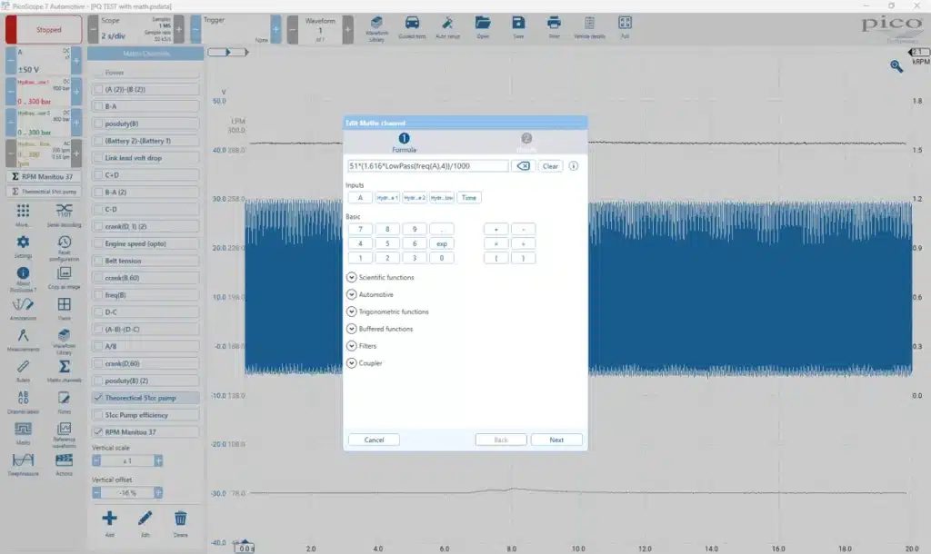Viewport: 931px width, 554px height.
Task: Enable the Engine speed (opto) checkbox
Action: pos(98,243)
